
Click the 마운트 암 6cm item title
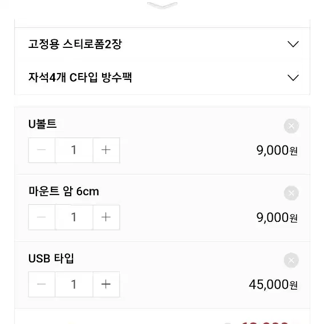(x=64, y=191)
